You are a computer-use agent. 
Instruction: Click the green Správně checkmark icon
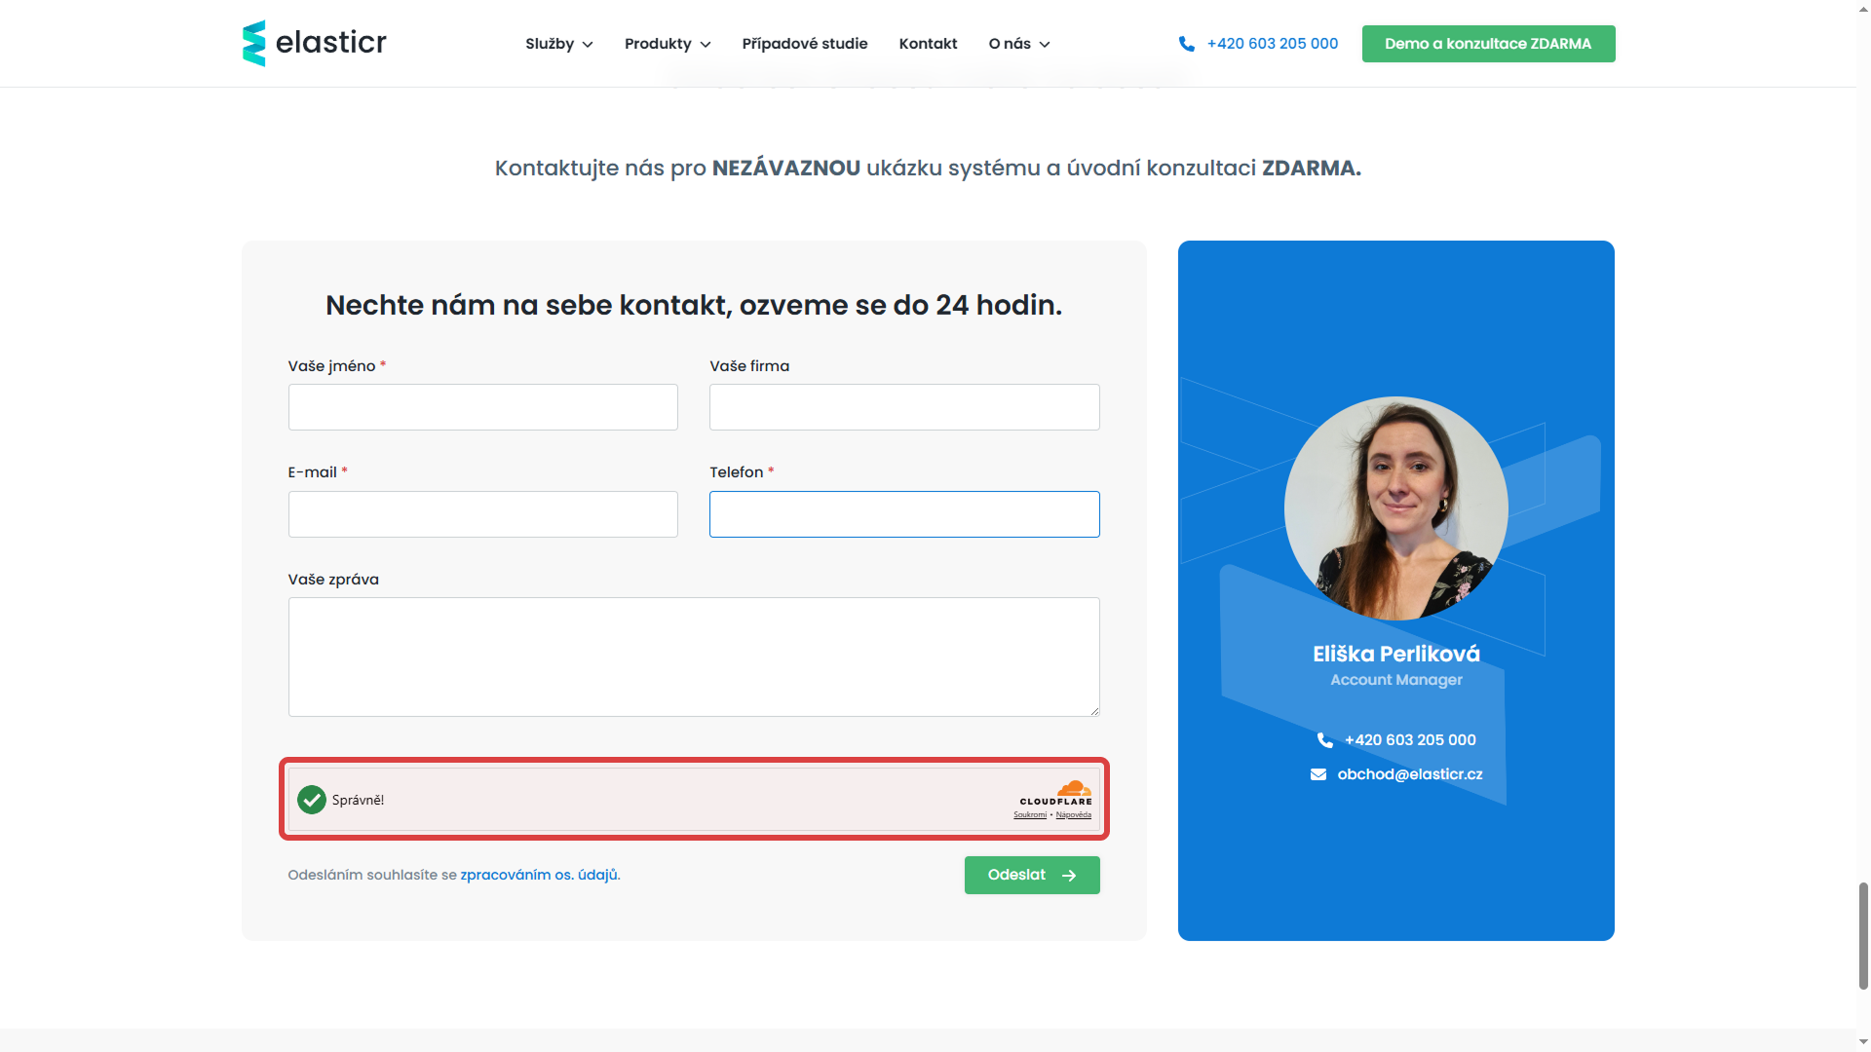coord(312,800)
